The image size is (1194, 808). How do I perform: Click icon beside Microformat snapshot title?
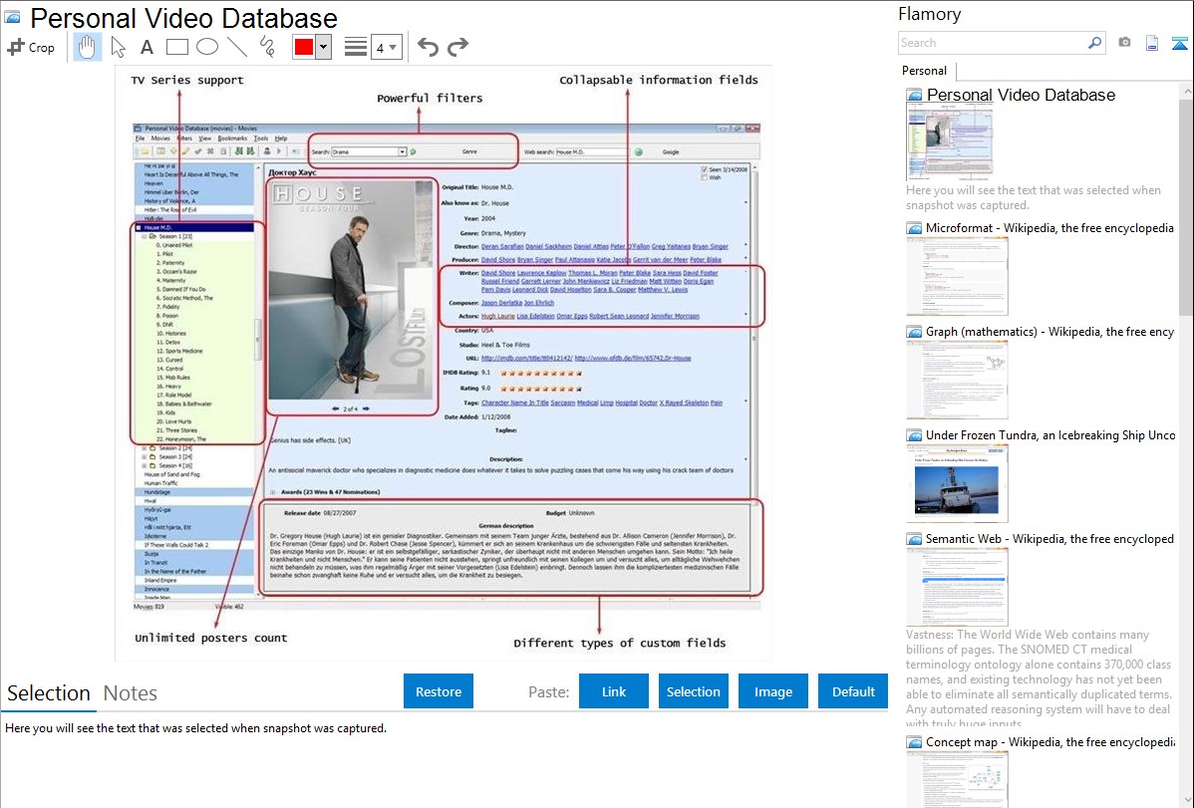914,228
